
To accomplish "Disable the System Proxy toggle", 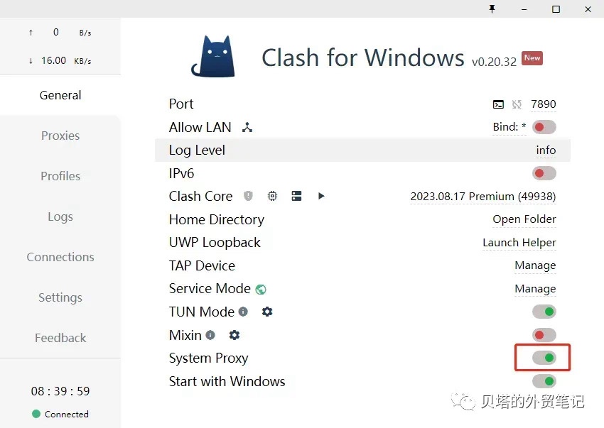I will point(544,358).
